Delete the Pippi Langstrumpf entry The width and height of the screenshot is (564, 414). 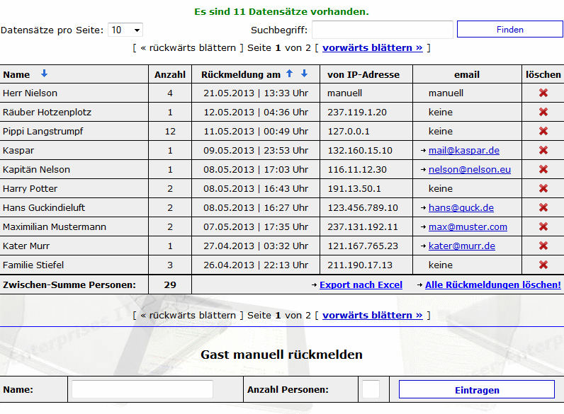pyautogui.click(x=543, y=131)
